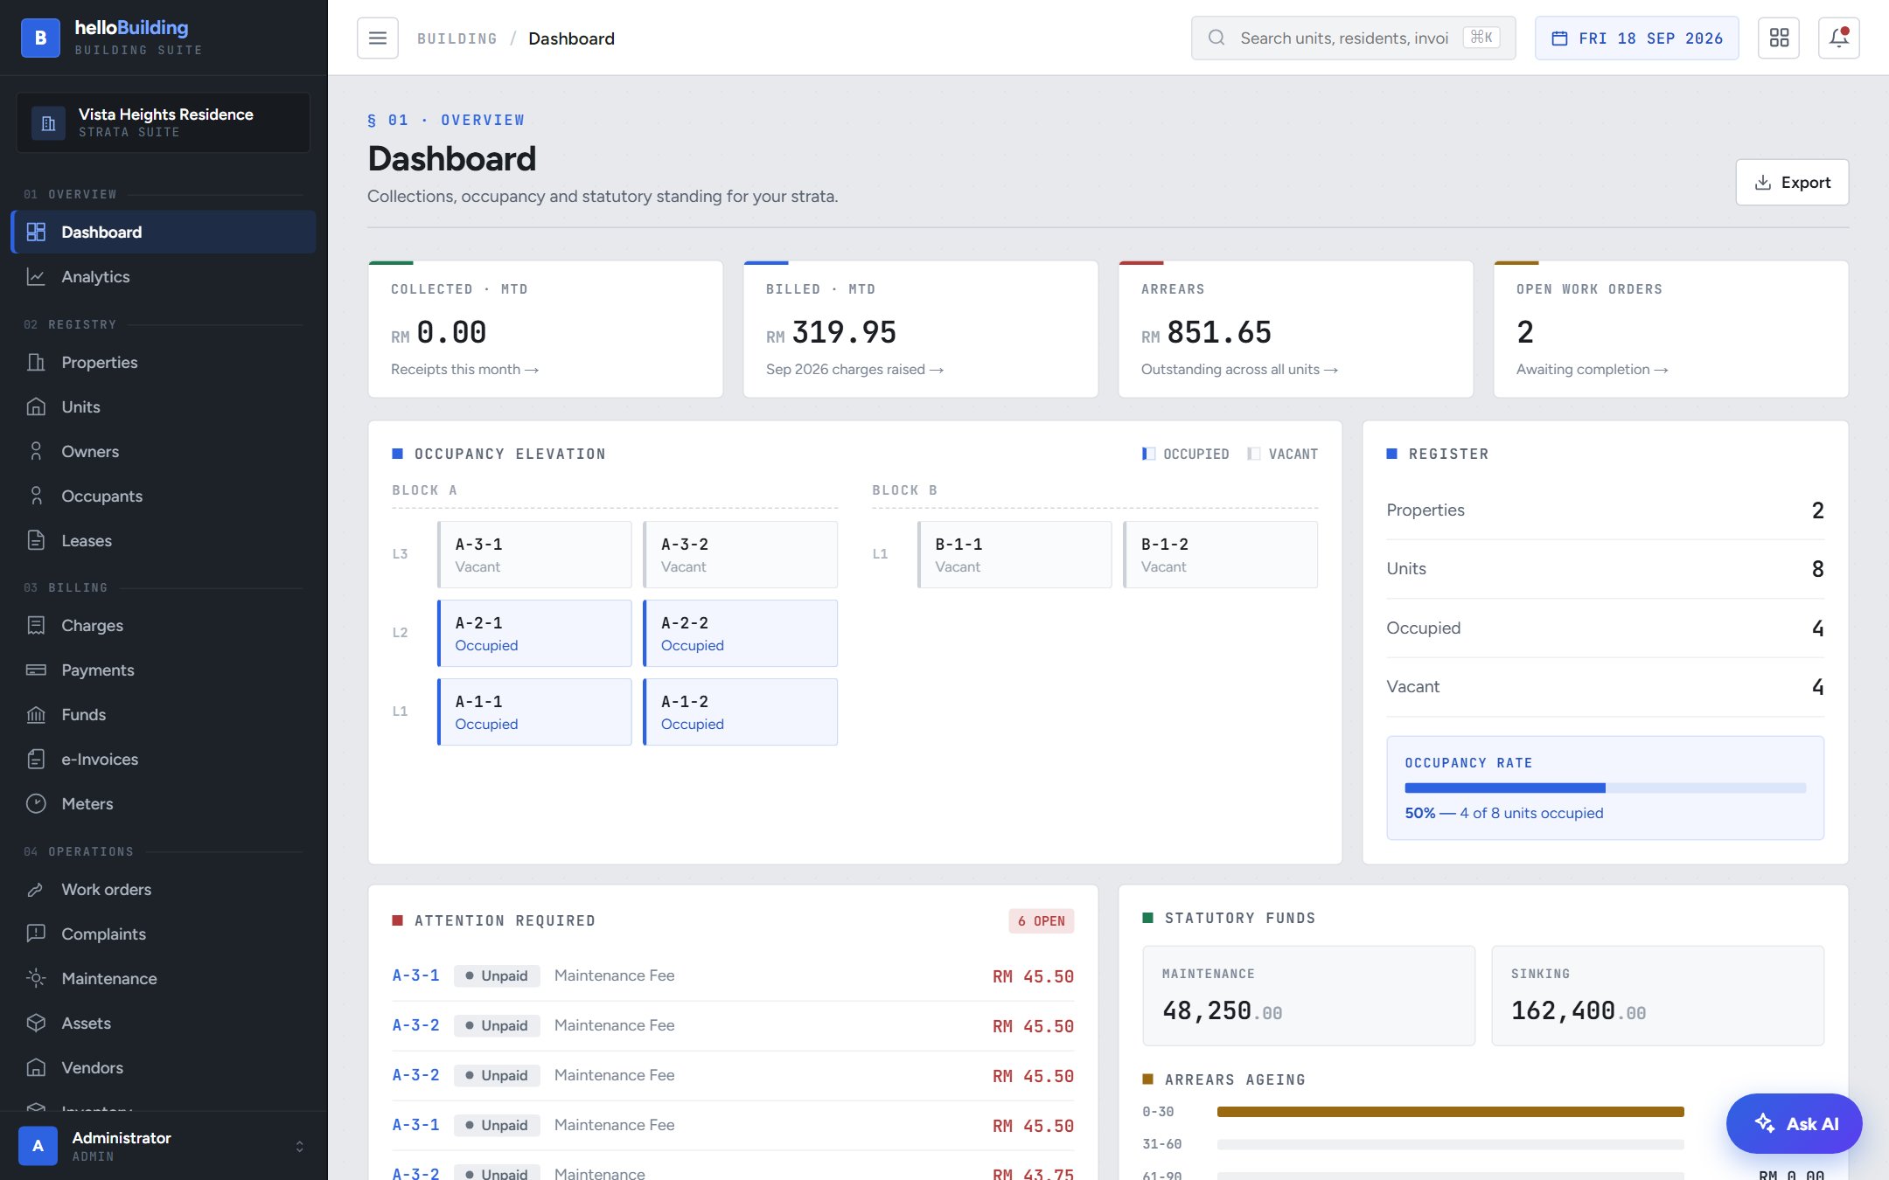Click the BUILDING breadcrumb
Viewport: 1889px width, 1180px height.
tap(457, 38)
